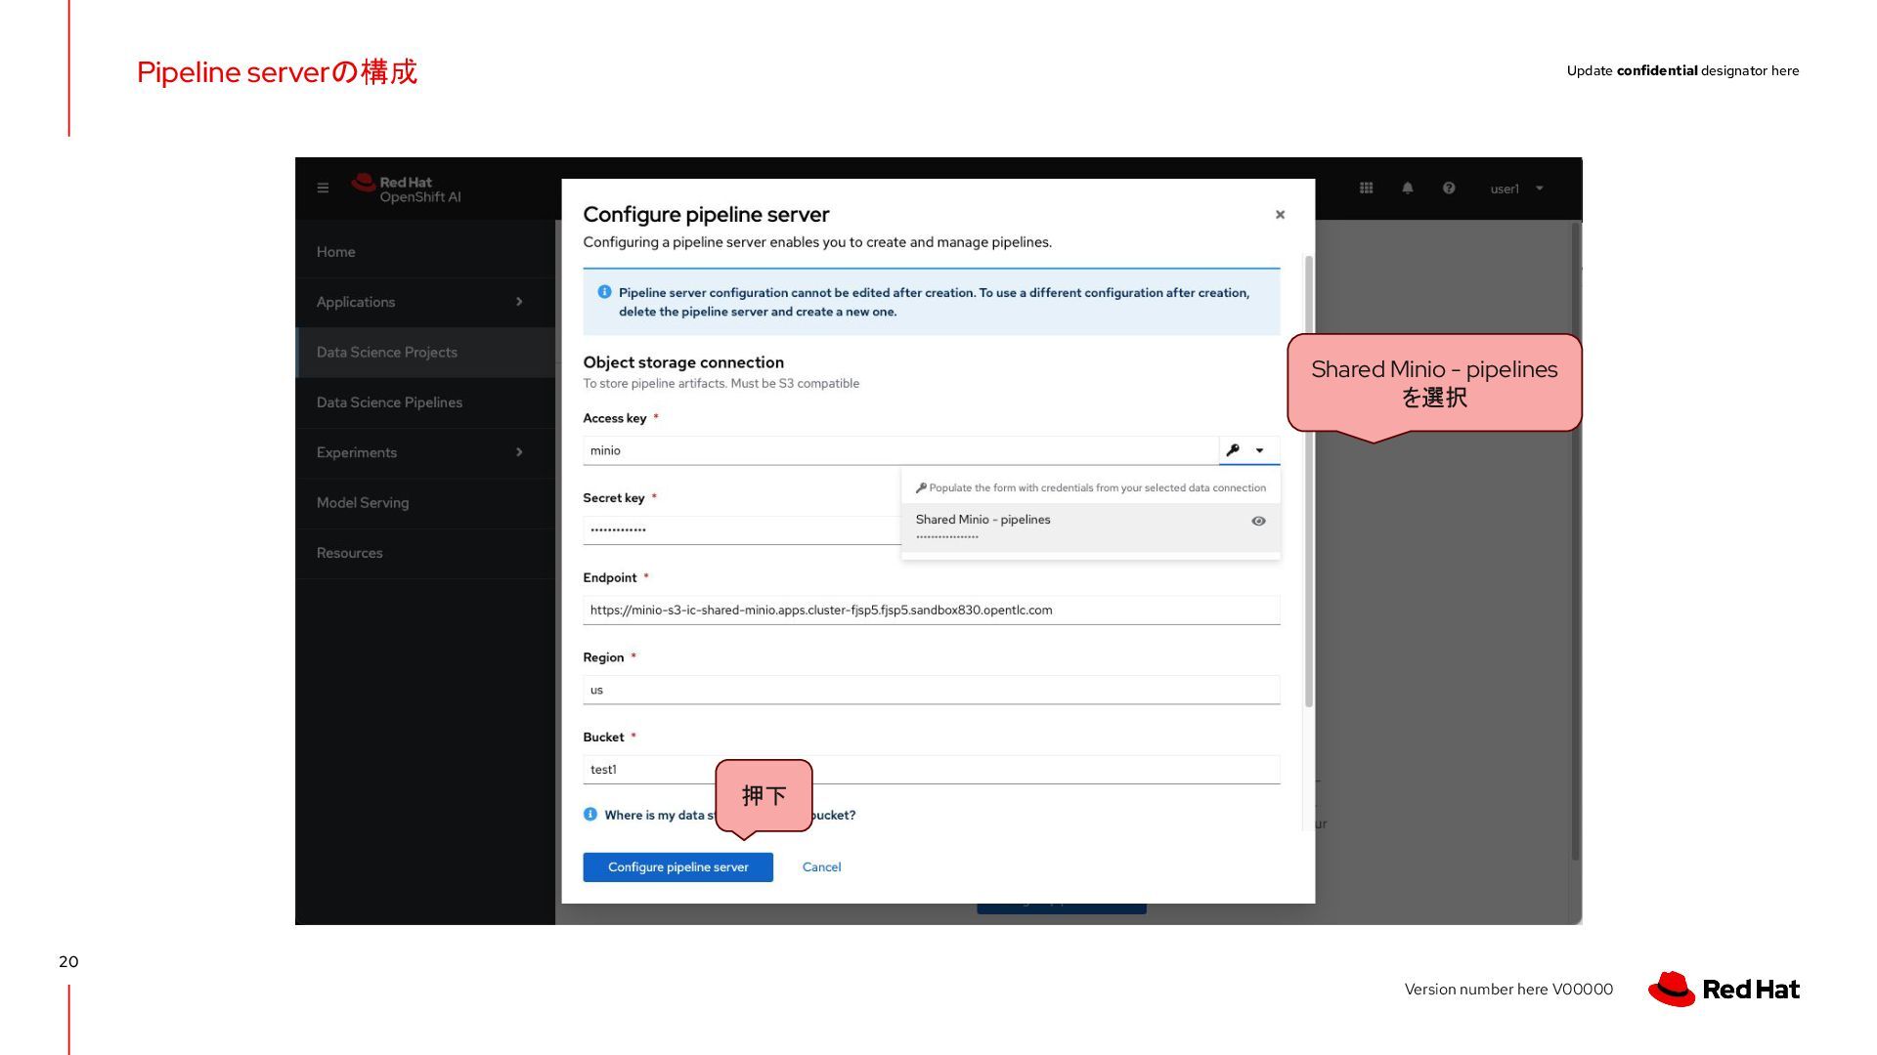Expand the Applications sidebar section
Viewport: 1877px width, 1055px height.
click(x=425, y=302)
